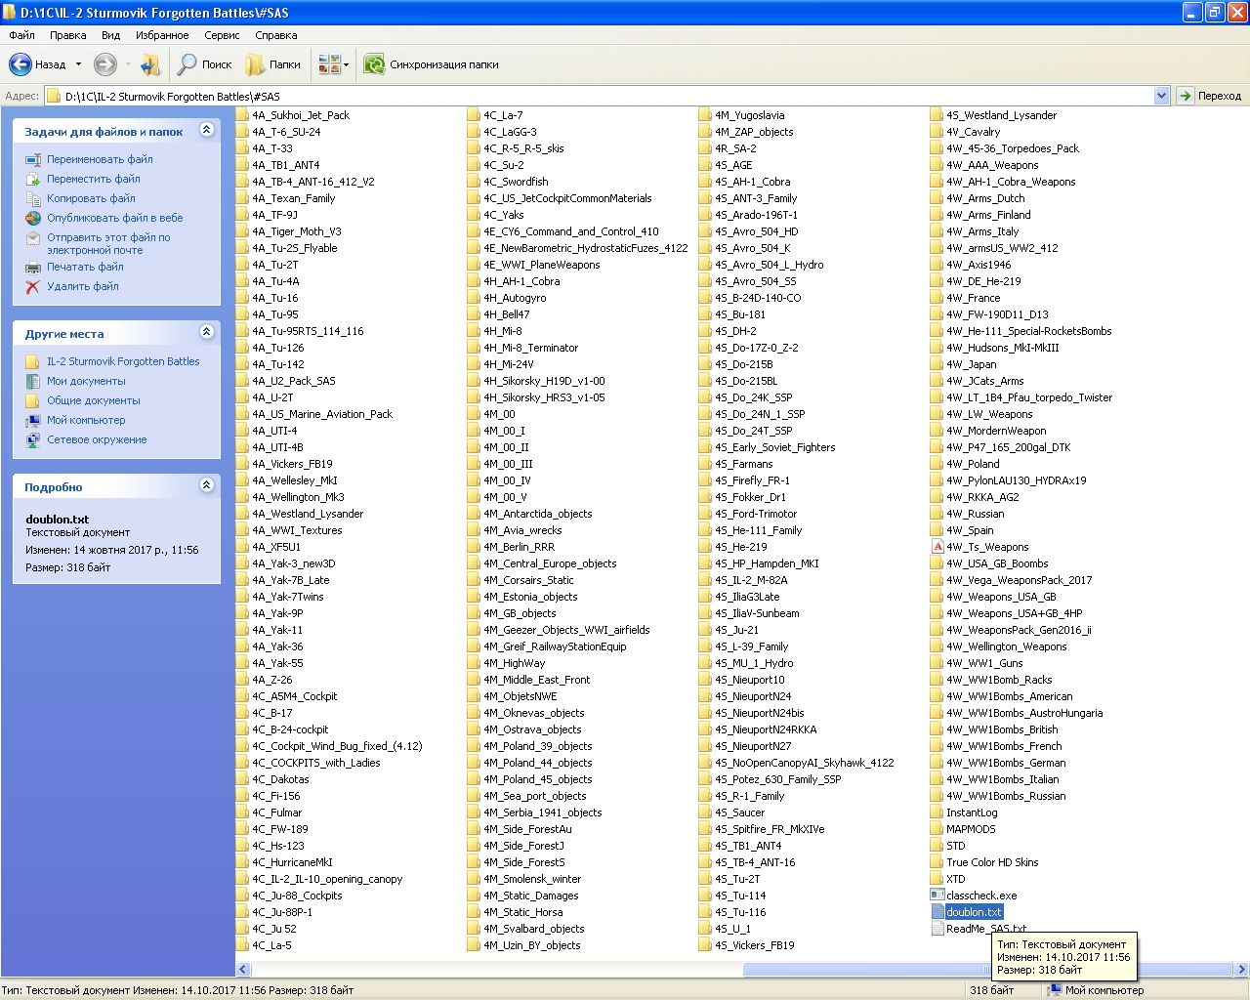Image resolution: width=1250 pixels, height=1000 pixels.
Task: Open Сетевое окружение link
Action: point(97,439)
